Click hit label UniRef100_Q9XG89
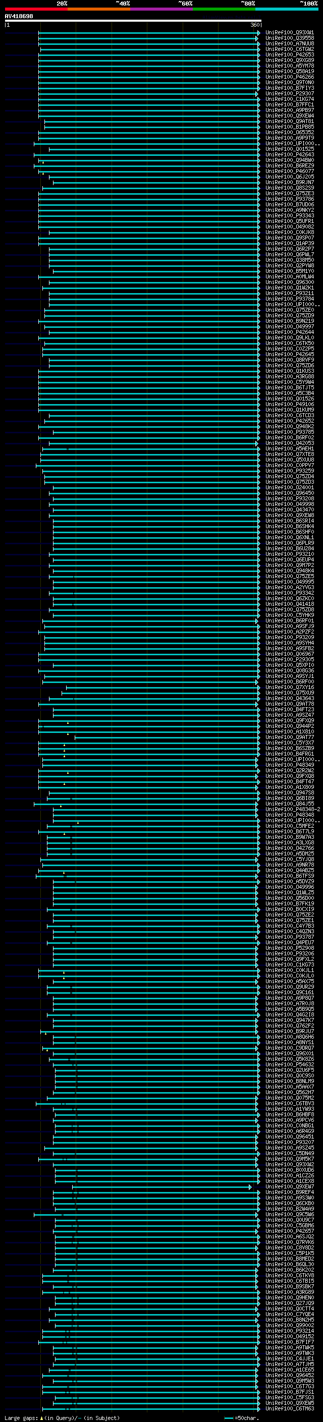The image size is (323, 1422). [290, 60]
